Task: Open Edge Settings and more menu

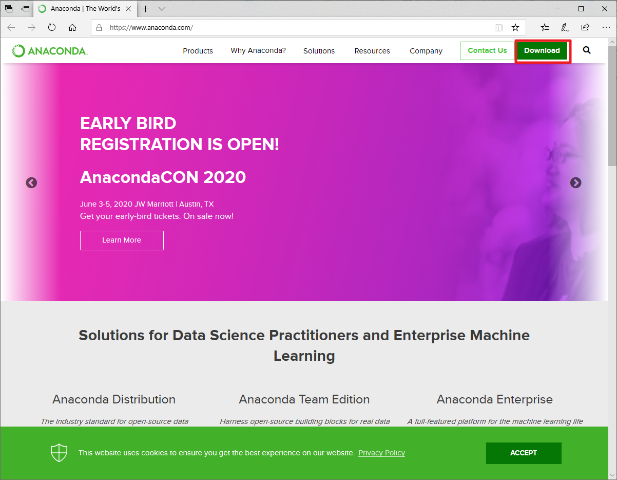Action: [606, 27]
